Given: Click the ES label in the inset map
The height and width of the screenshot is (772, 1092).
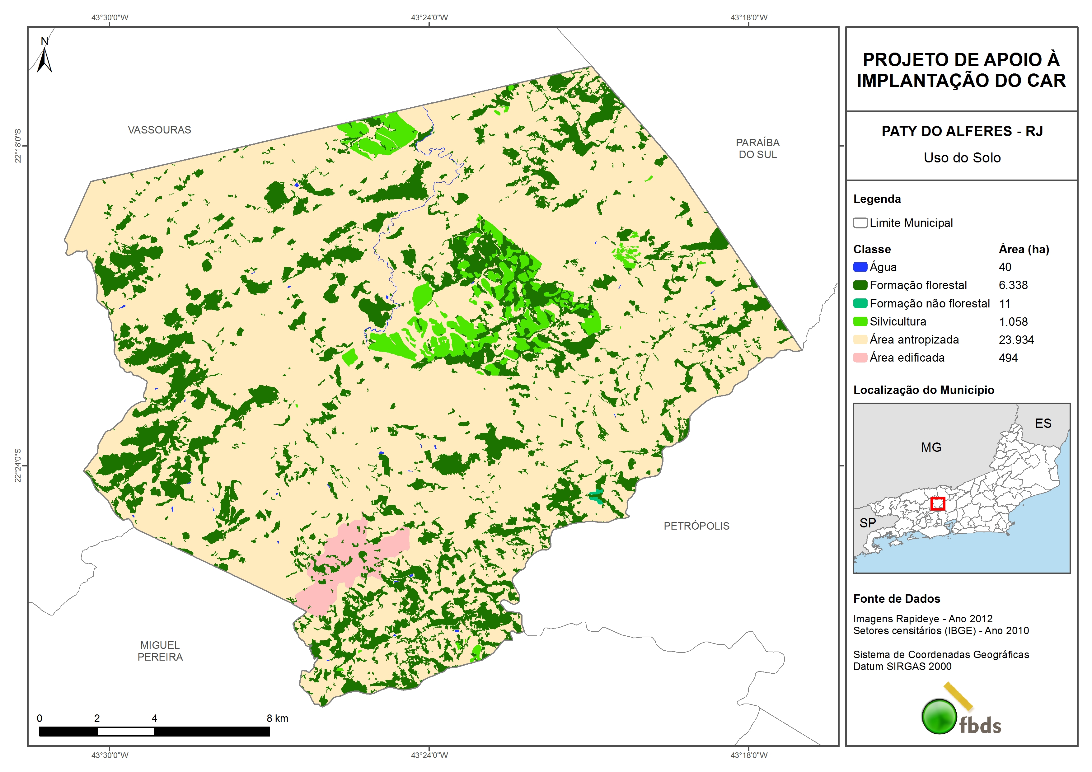Looking at the screenshot, I should click(x=1043, y=423).
